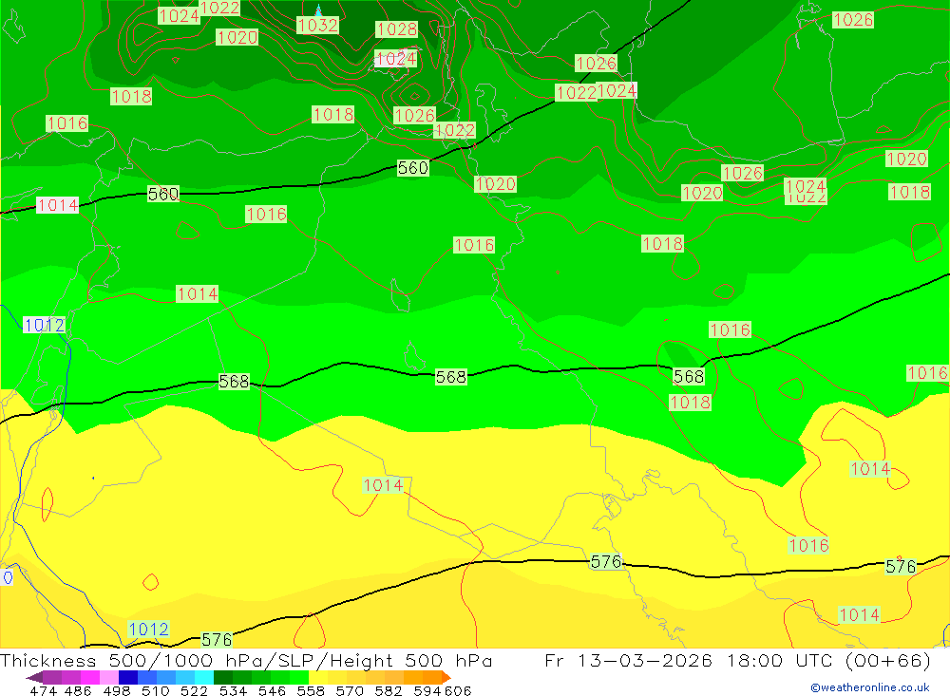
Task: Click the 576 label next to blue 1012
Action: tap(217, 640)
